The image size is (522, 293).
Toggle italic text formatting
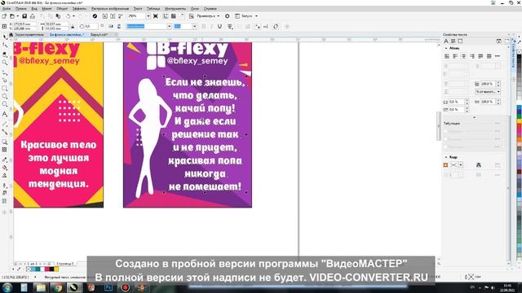(211, 26)
